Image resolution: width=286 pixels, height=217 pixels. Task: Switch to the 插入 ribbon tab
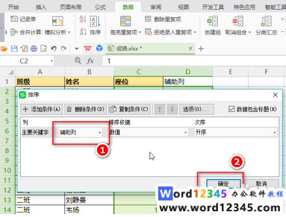(41, 7)
